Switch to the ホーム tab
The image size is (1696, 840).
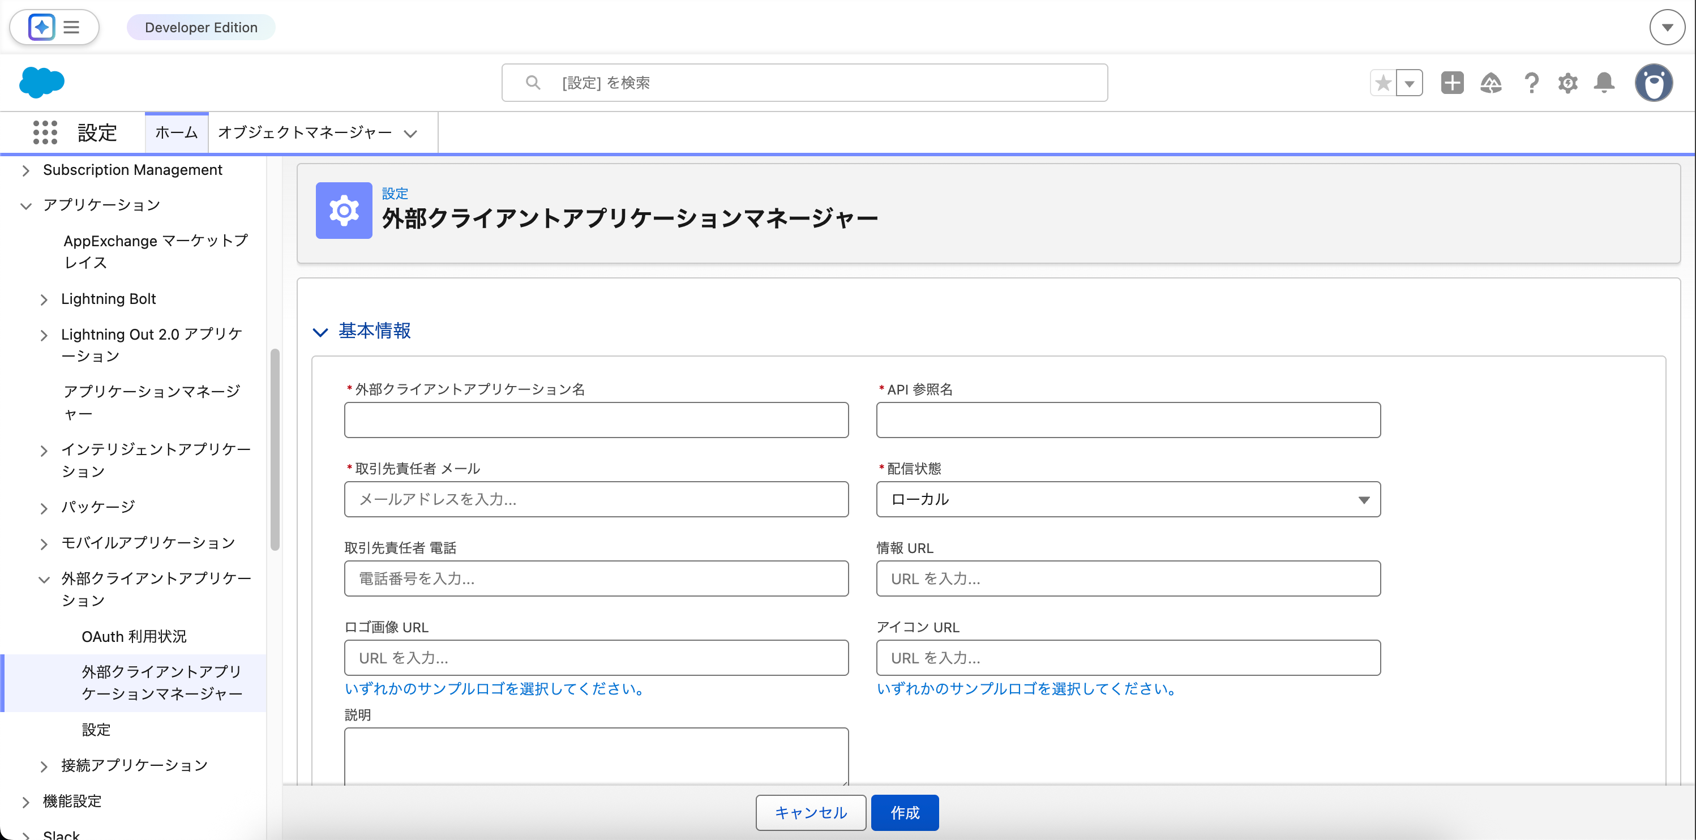coord(177,132)
